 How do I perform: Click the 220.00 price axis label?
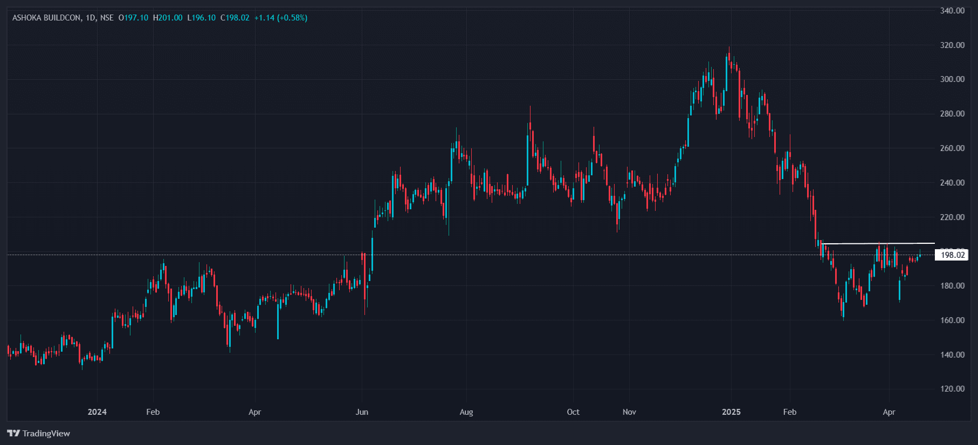[952, 217]
